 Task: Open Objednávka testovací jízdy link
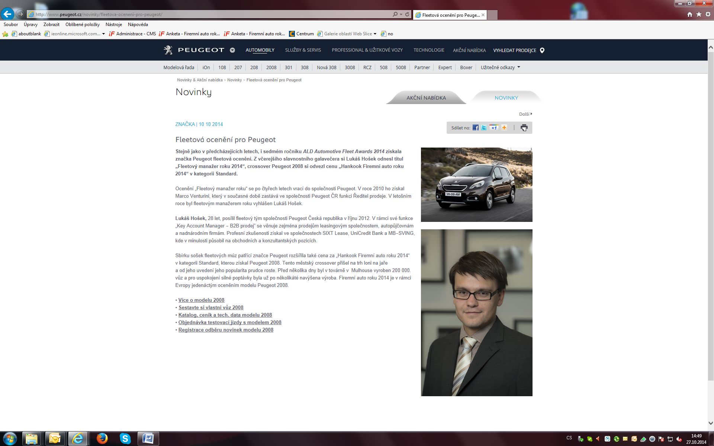pos(230,322)
